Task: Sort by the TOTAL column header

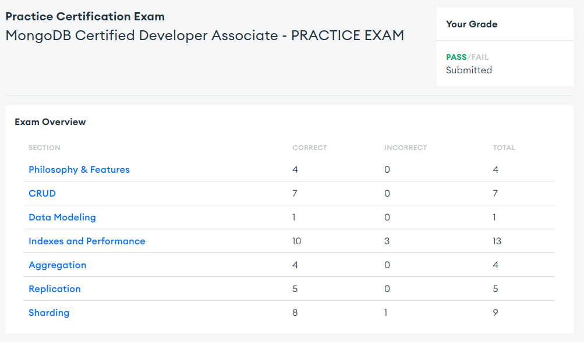Action: (x=504, y=148)
